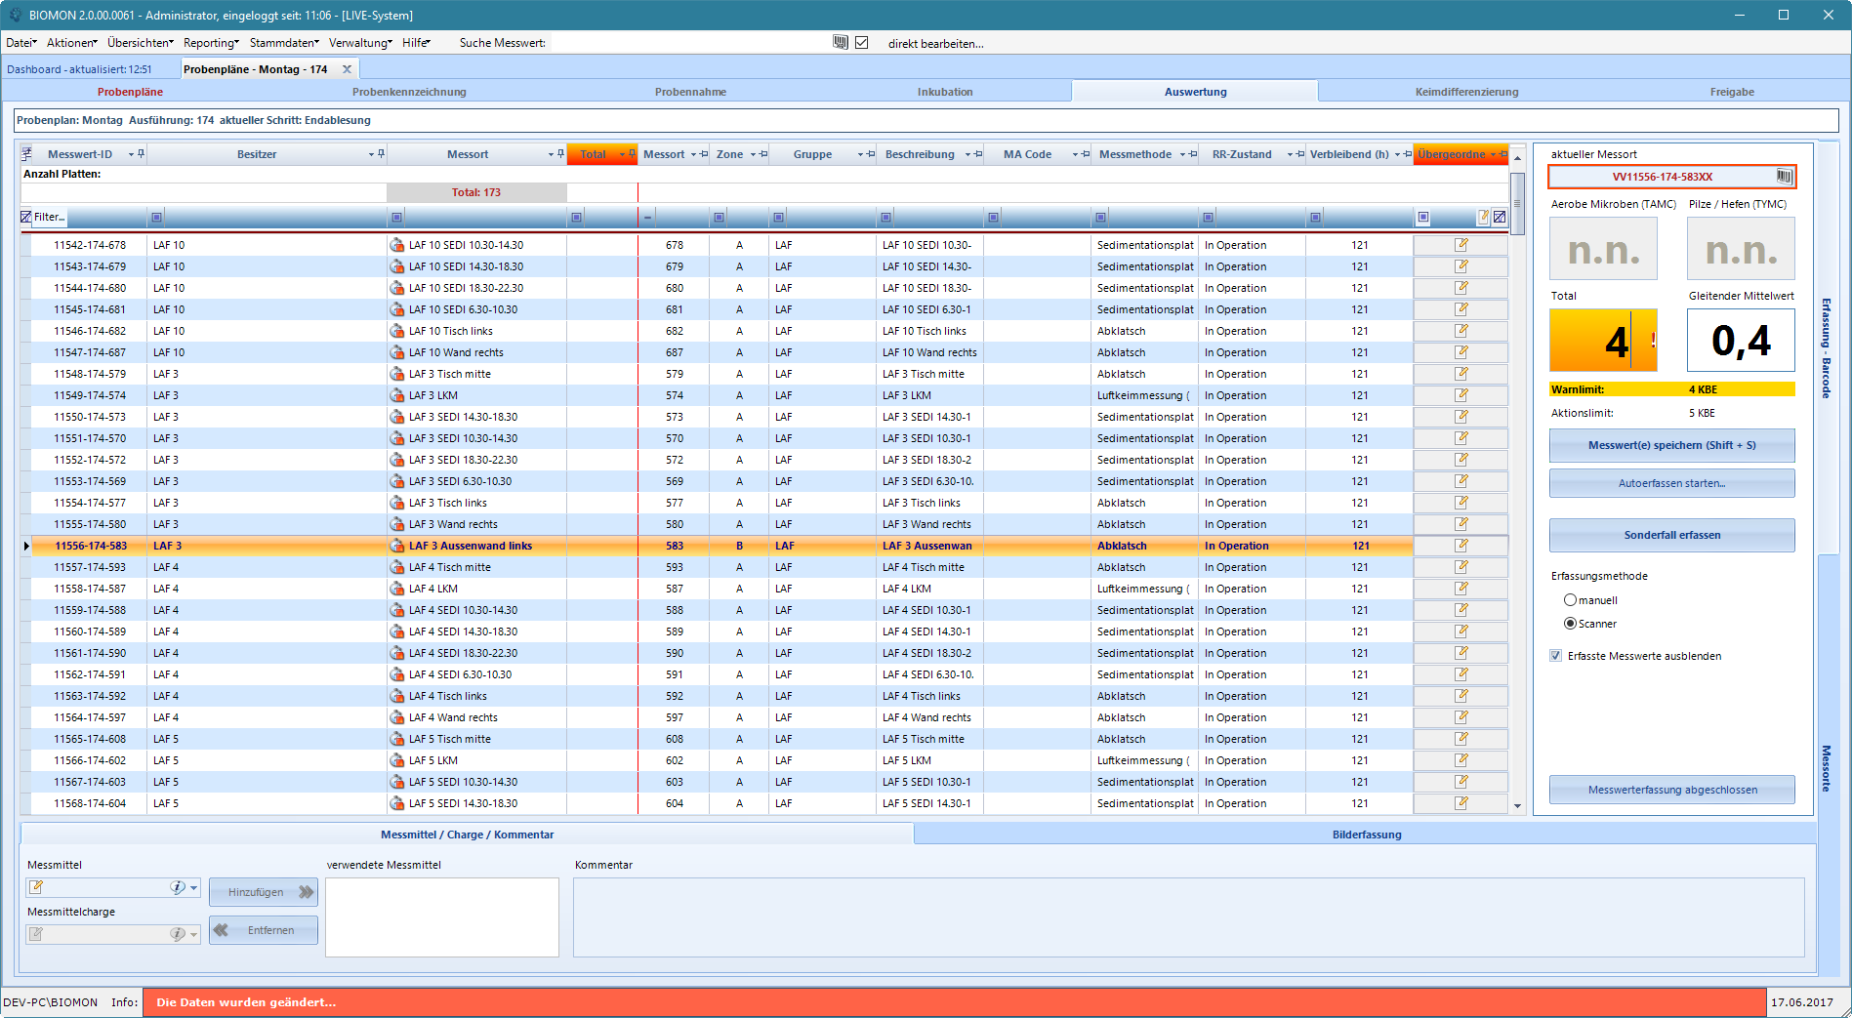
Task: Click the Kommentar text area
Action: (1188, 917)
